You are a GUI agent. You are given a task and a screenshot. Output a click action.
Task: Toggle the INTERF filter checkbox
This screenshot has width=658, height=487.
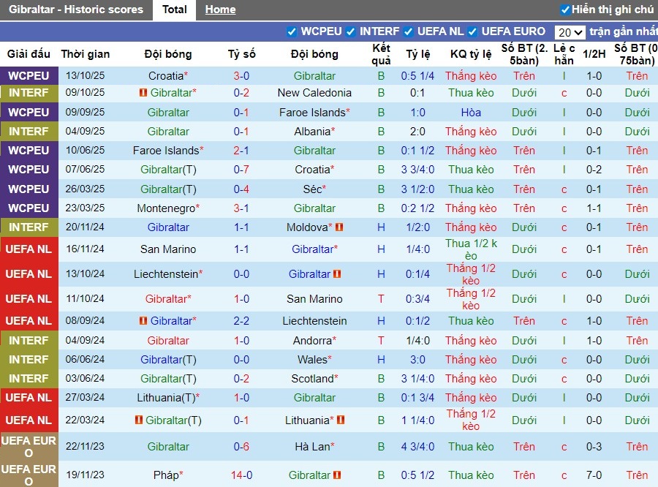point(350,31)
